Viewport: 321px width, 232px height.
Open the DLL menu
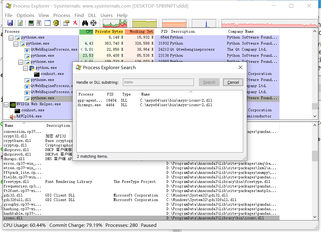(x=92, y=15)
